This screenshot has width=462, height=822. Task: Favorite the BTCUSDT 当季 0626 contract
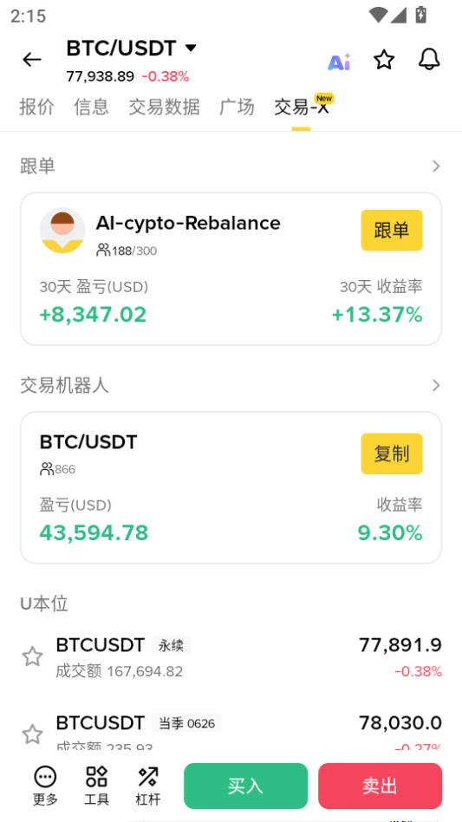coord(32,734)
